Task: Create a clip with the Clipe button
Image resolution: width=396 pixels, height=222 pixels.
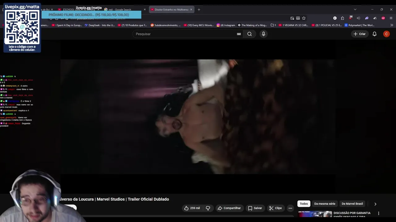Action: click(275, 208)
